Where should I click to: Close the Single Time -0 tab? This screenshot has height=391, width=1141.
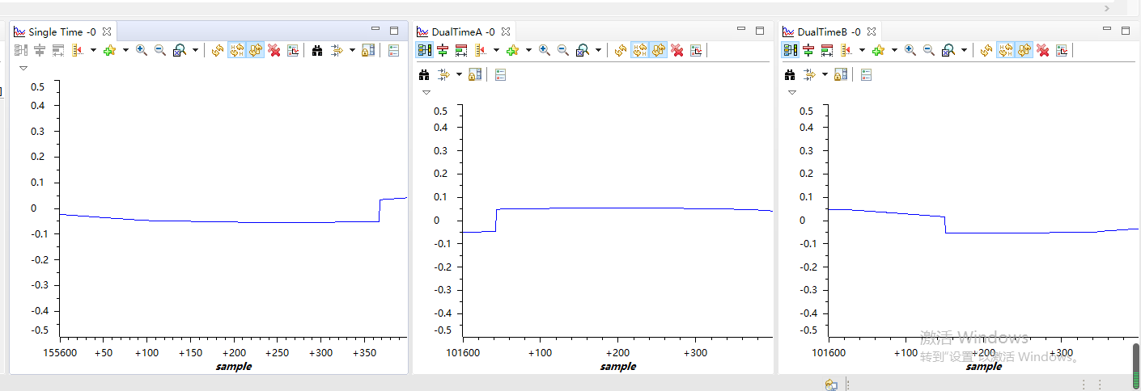coord(107,32)
